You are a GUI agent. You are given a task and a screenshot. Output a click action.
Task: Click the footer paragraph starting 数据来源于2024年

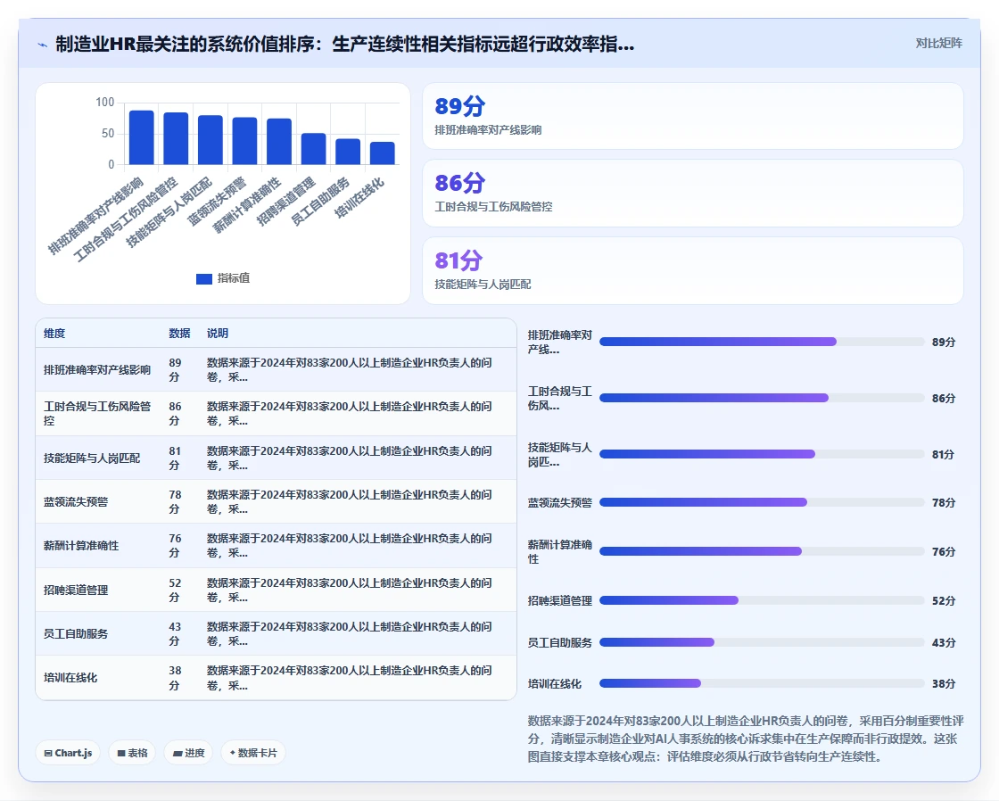point(746,739)
